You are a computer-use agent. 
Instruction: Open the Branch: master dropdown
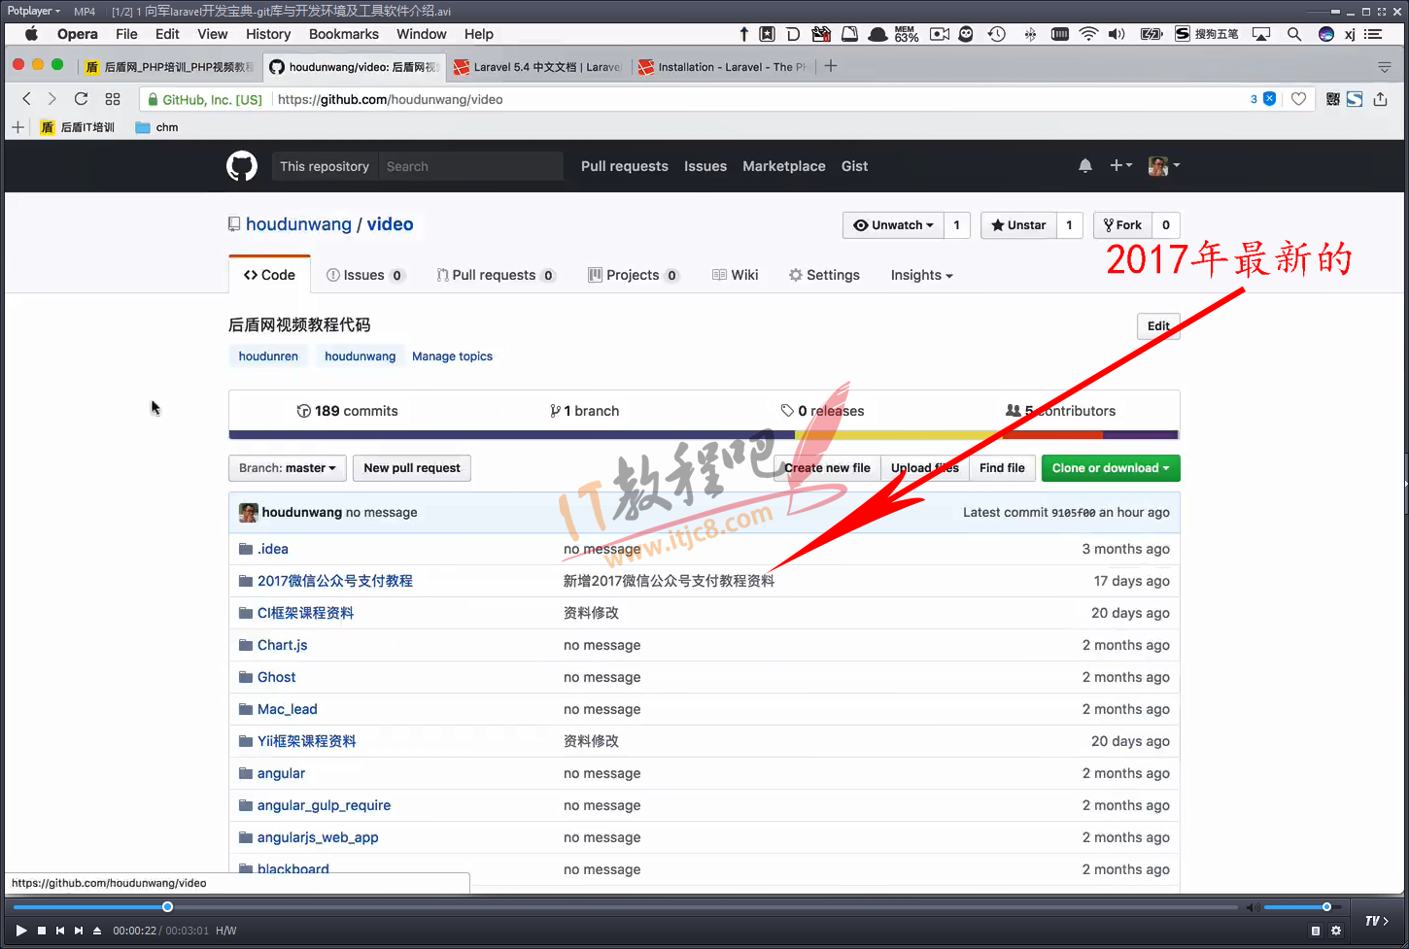pos(287,468)
